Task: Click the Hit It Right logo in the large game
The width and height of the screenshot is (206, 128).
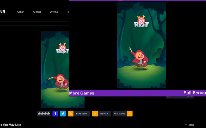Action: tap(141, 21)
